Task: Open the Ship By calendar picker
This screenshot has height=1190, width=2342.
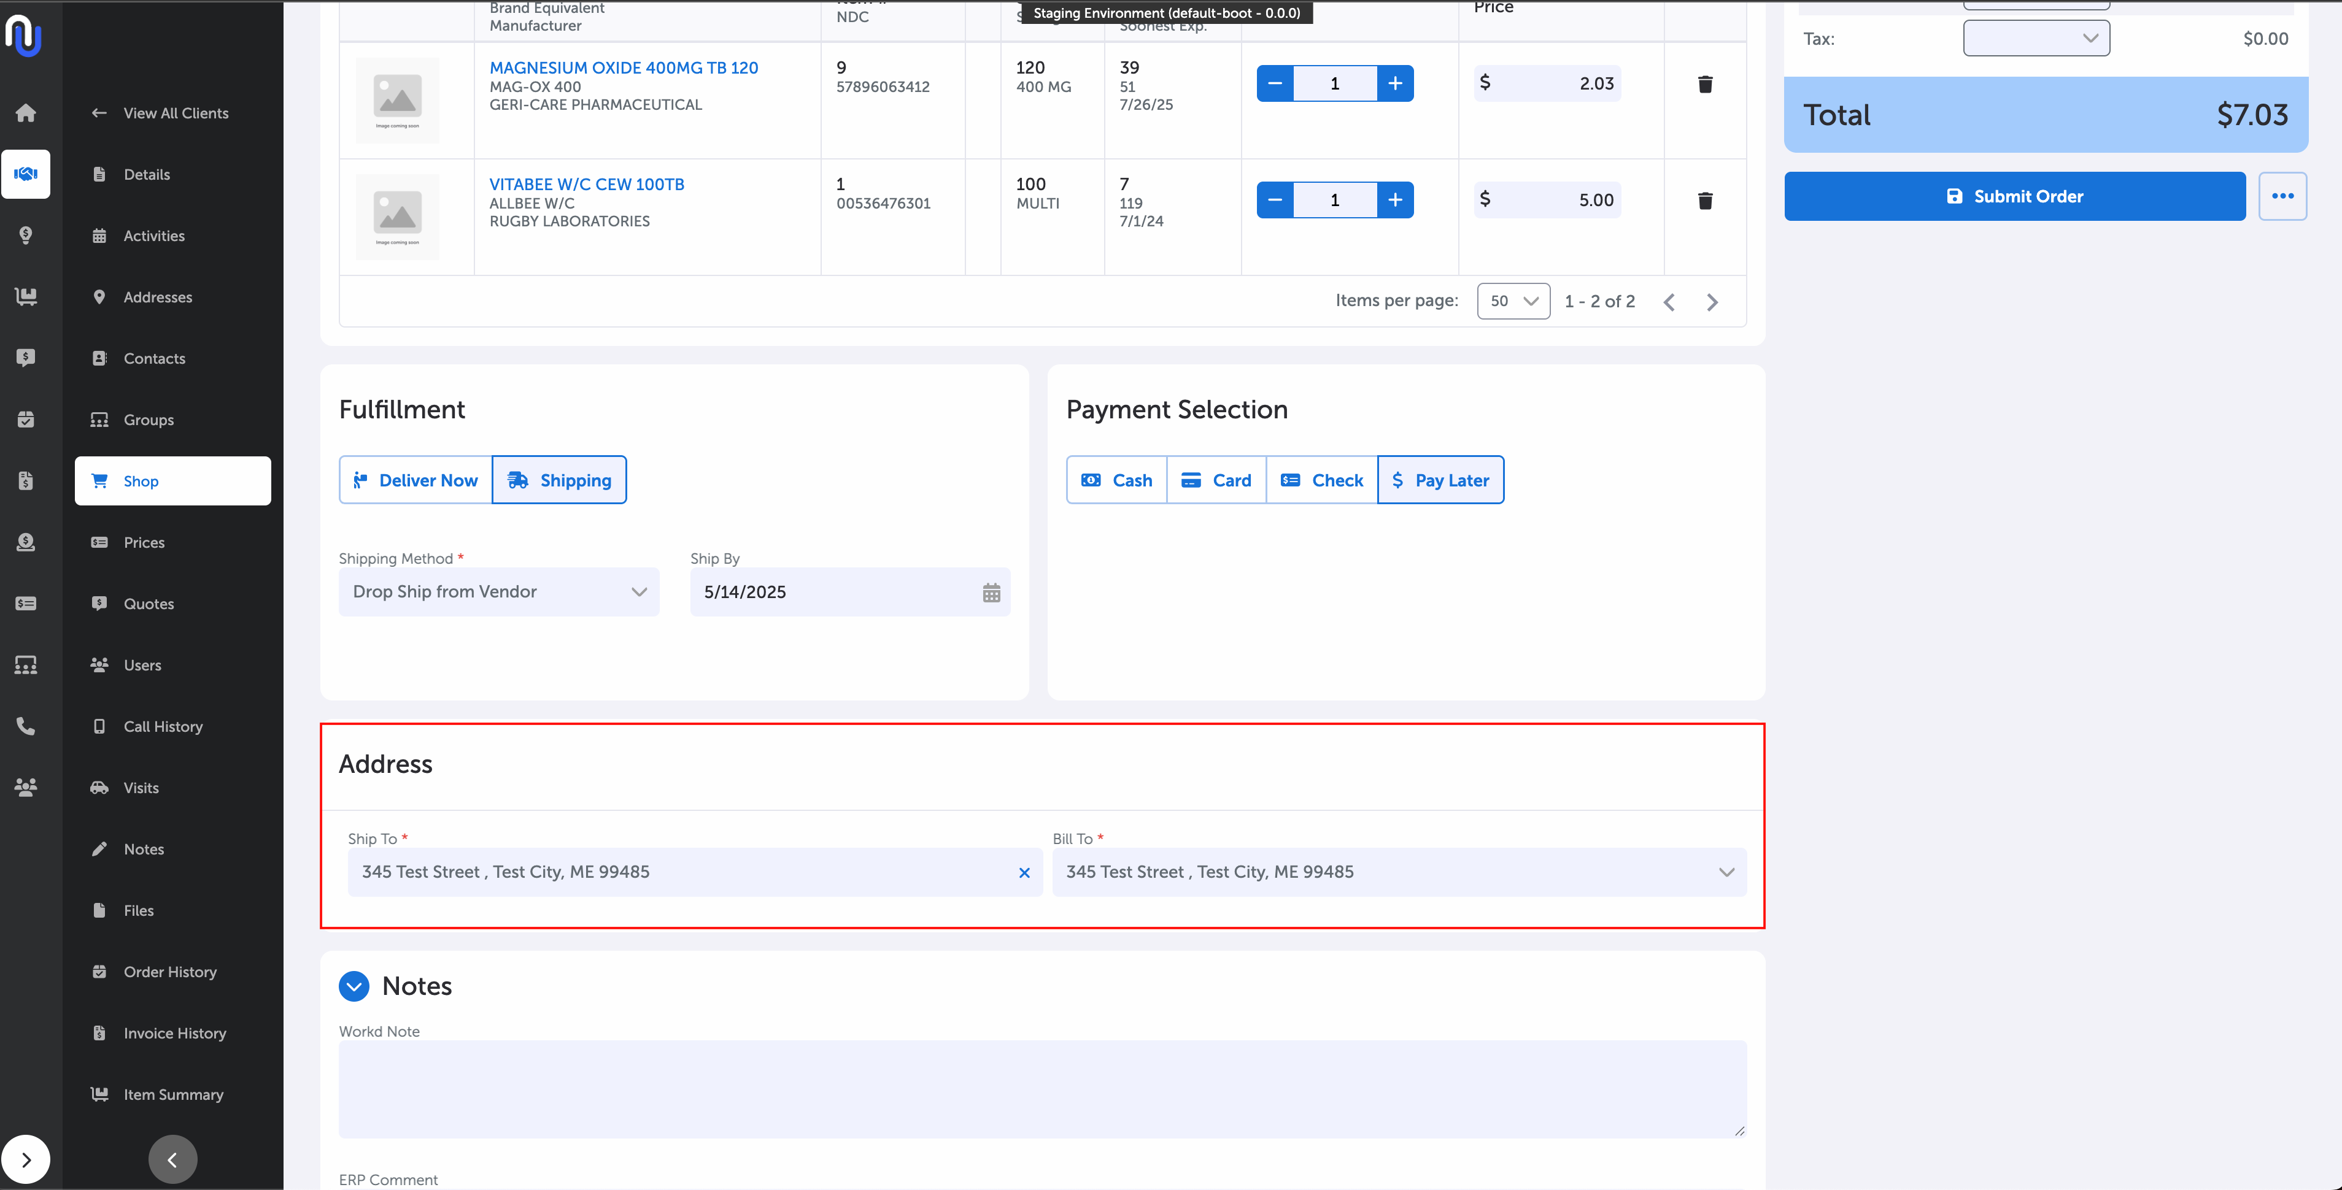Action: tap(991, 593)
